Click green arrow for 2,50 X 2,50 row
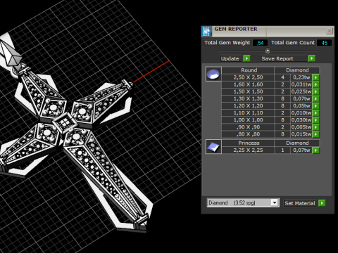 point(316,77)
